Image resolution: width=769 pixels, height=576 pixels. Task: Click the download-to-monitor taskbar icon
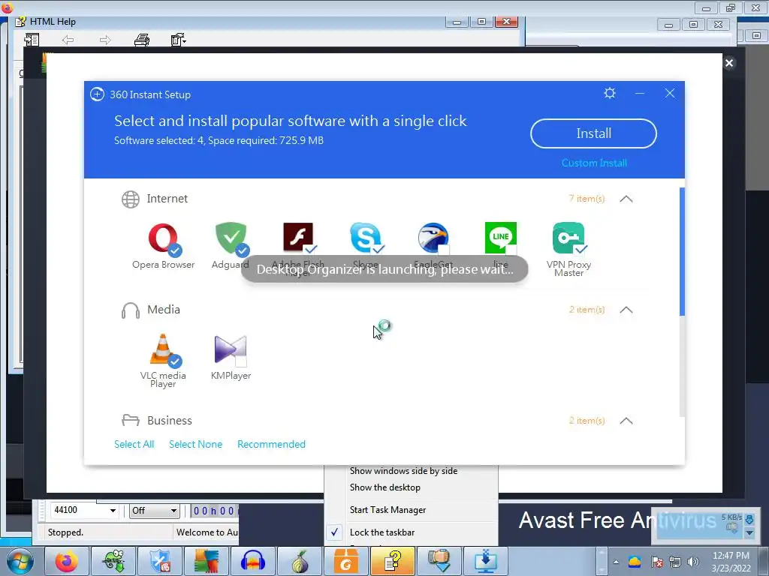click(486, 561)
